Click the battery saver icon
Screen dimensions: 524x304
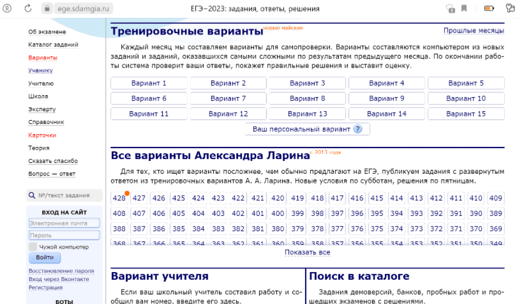click(x=489, y=8)
